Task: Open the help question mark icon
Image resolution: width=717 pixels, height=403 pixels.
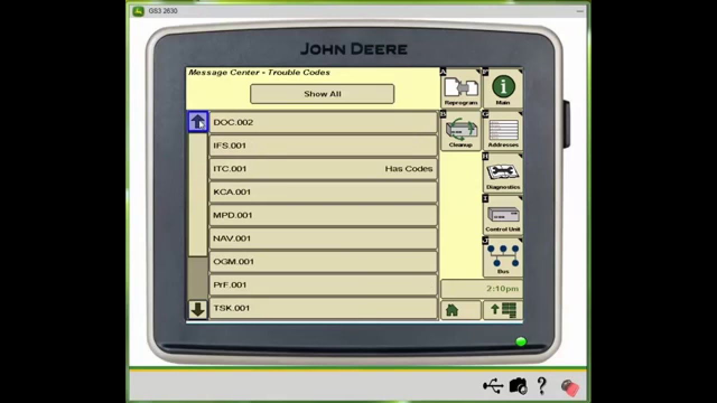Action: 542,386
